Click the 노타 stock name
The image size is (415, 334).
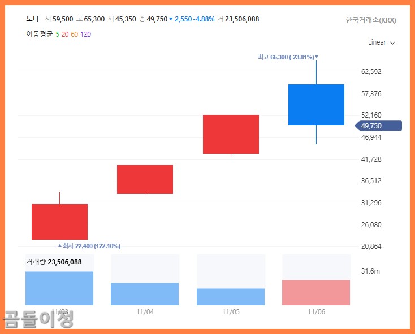[33, 19]
